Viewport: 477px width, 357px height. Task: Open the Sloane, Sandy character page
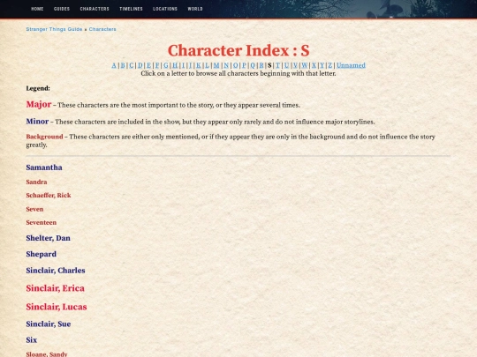pos(47,354)
